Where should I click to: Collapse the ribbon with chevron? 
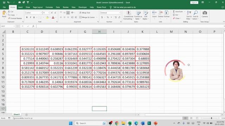pyautogui.click(x=224, y=22)
